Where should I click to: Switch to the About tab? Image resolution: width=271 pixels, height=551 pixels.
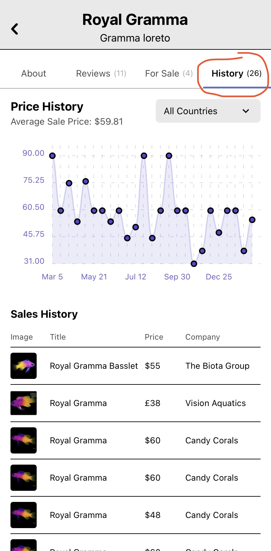pos(34,74)
